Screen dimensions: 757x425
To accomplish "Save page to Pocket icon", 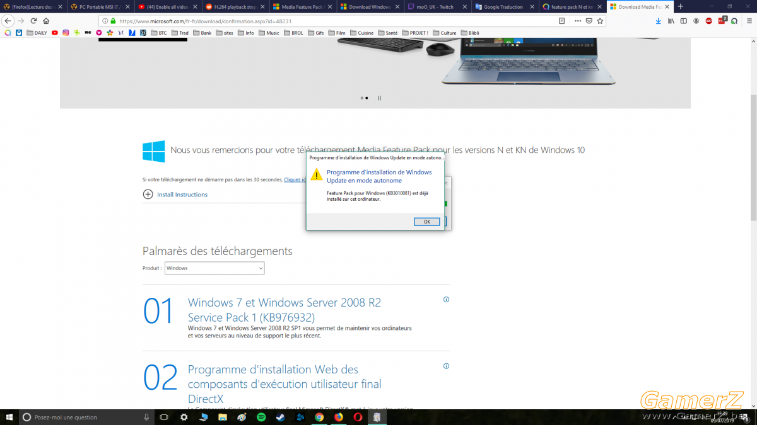I will [589, 21].
